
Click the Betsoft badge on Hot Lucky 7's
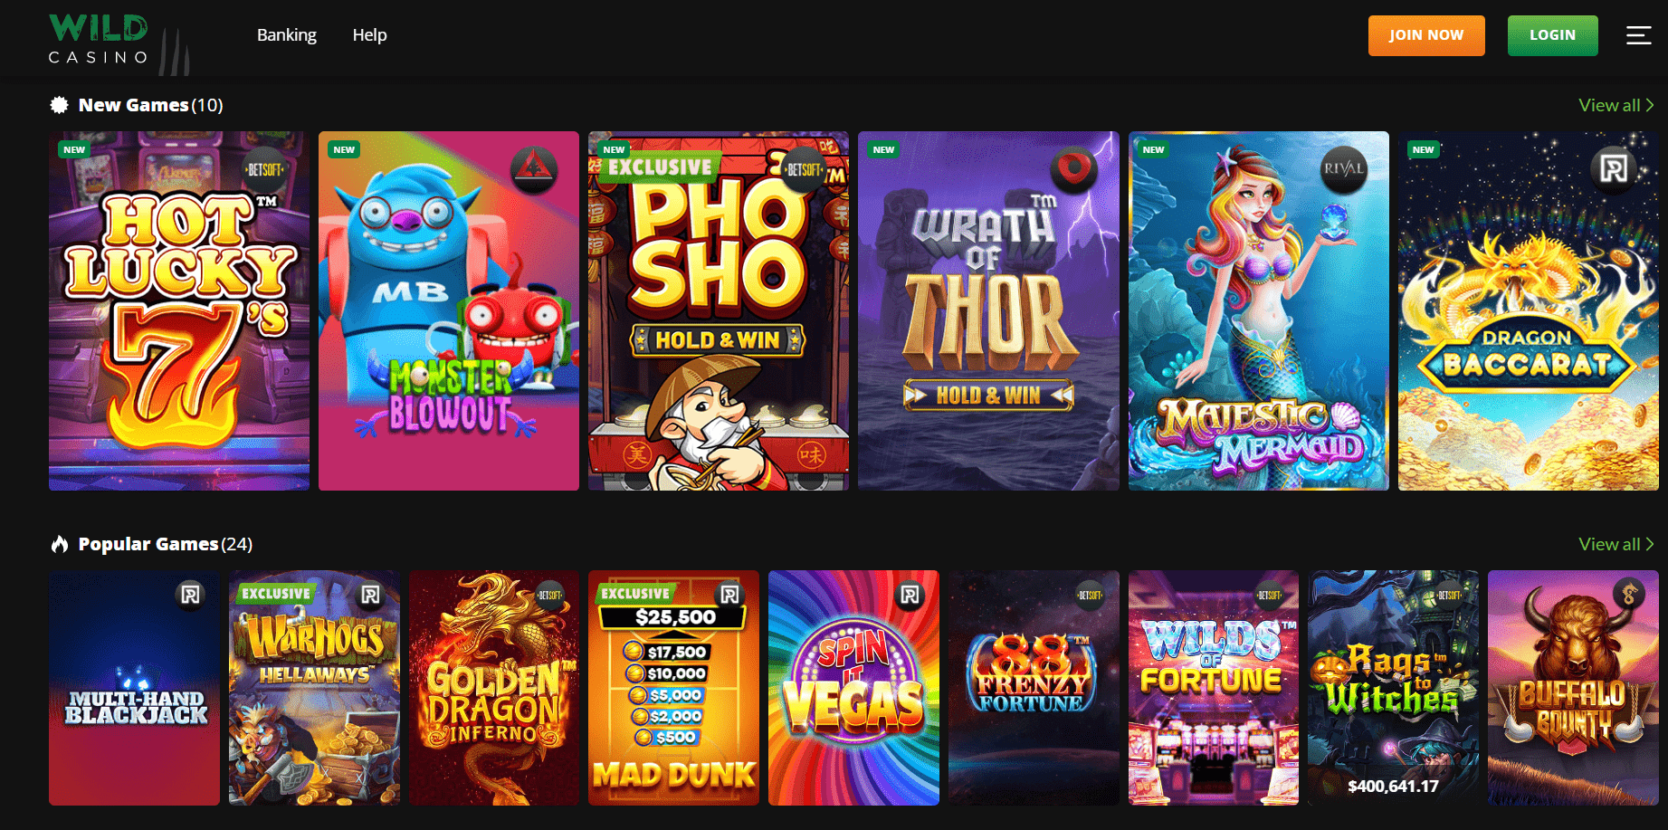point(263,169)
